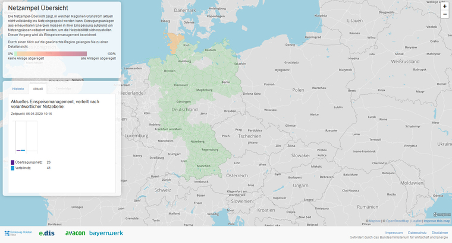Screen dimensions: 452x243
Task: Click the bayernwerk logo
Action: click(106, 234)
